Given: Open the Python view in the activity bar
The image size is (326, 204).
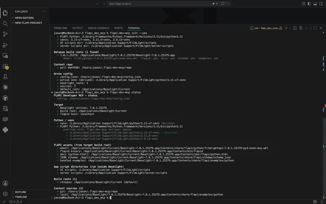Looking at the screenshot, I should (x=5, y=130).
